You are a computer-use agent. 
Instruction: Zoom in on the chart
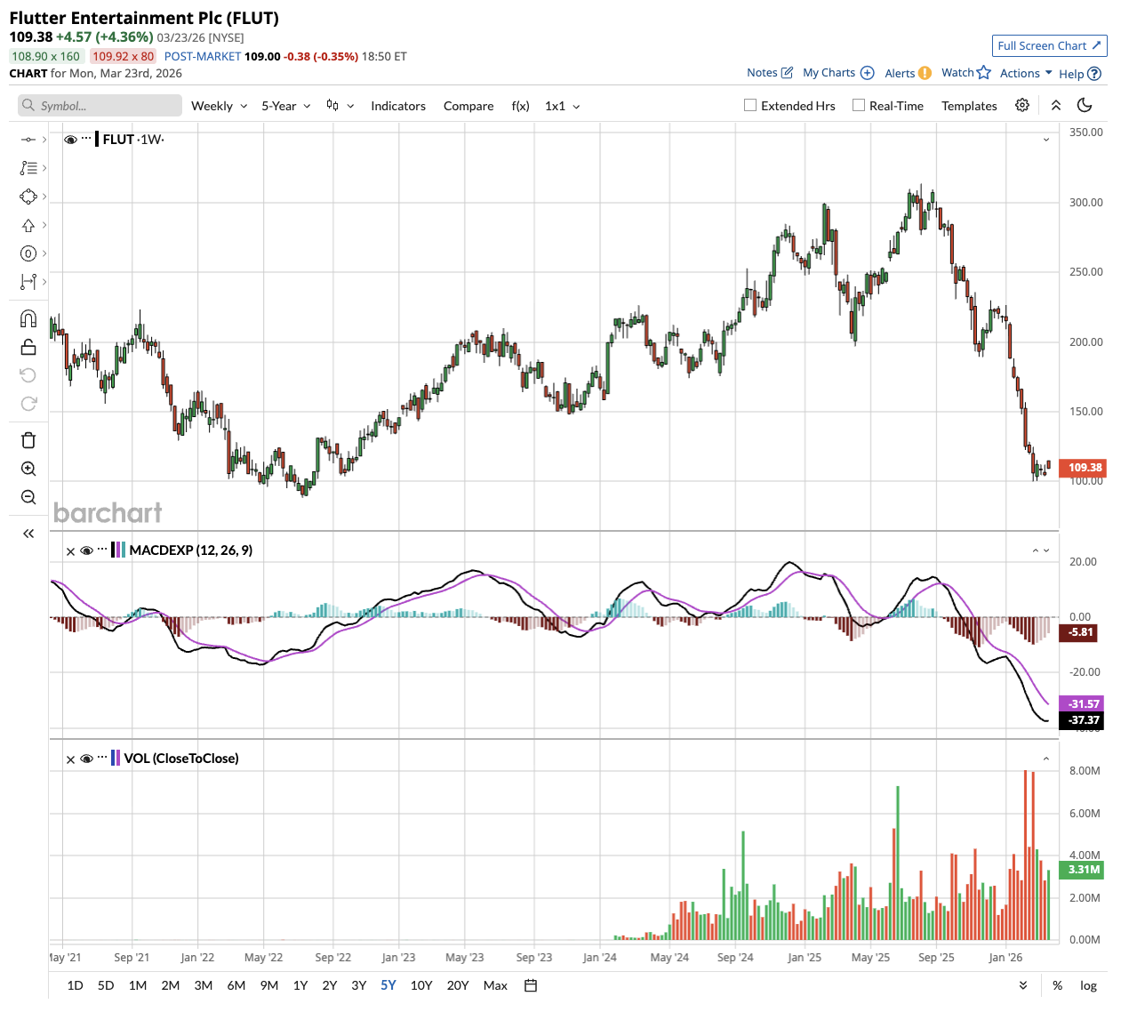click(28, 469)
